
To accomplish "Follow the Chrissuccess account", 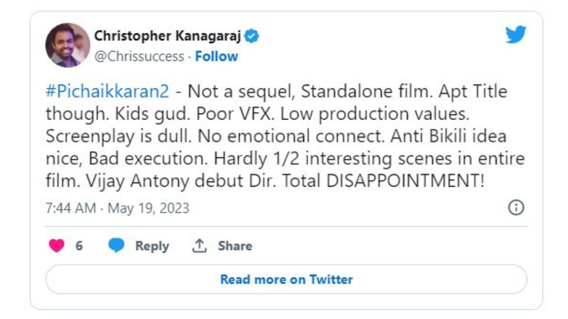I will [216, 57].
